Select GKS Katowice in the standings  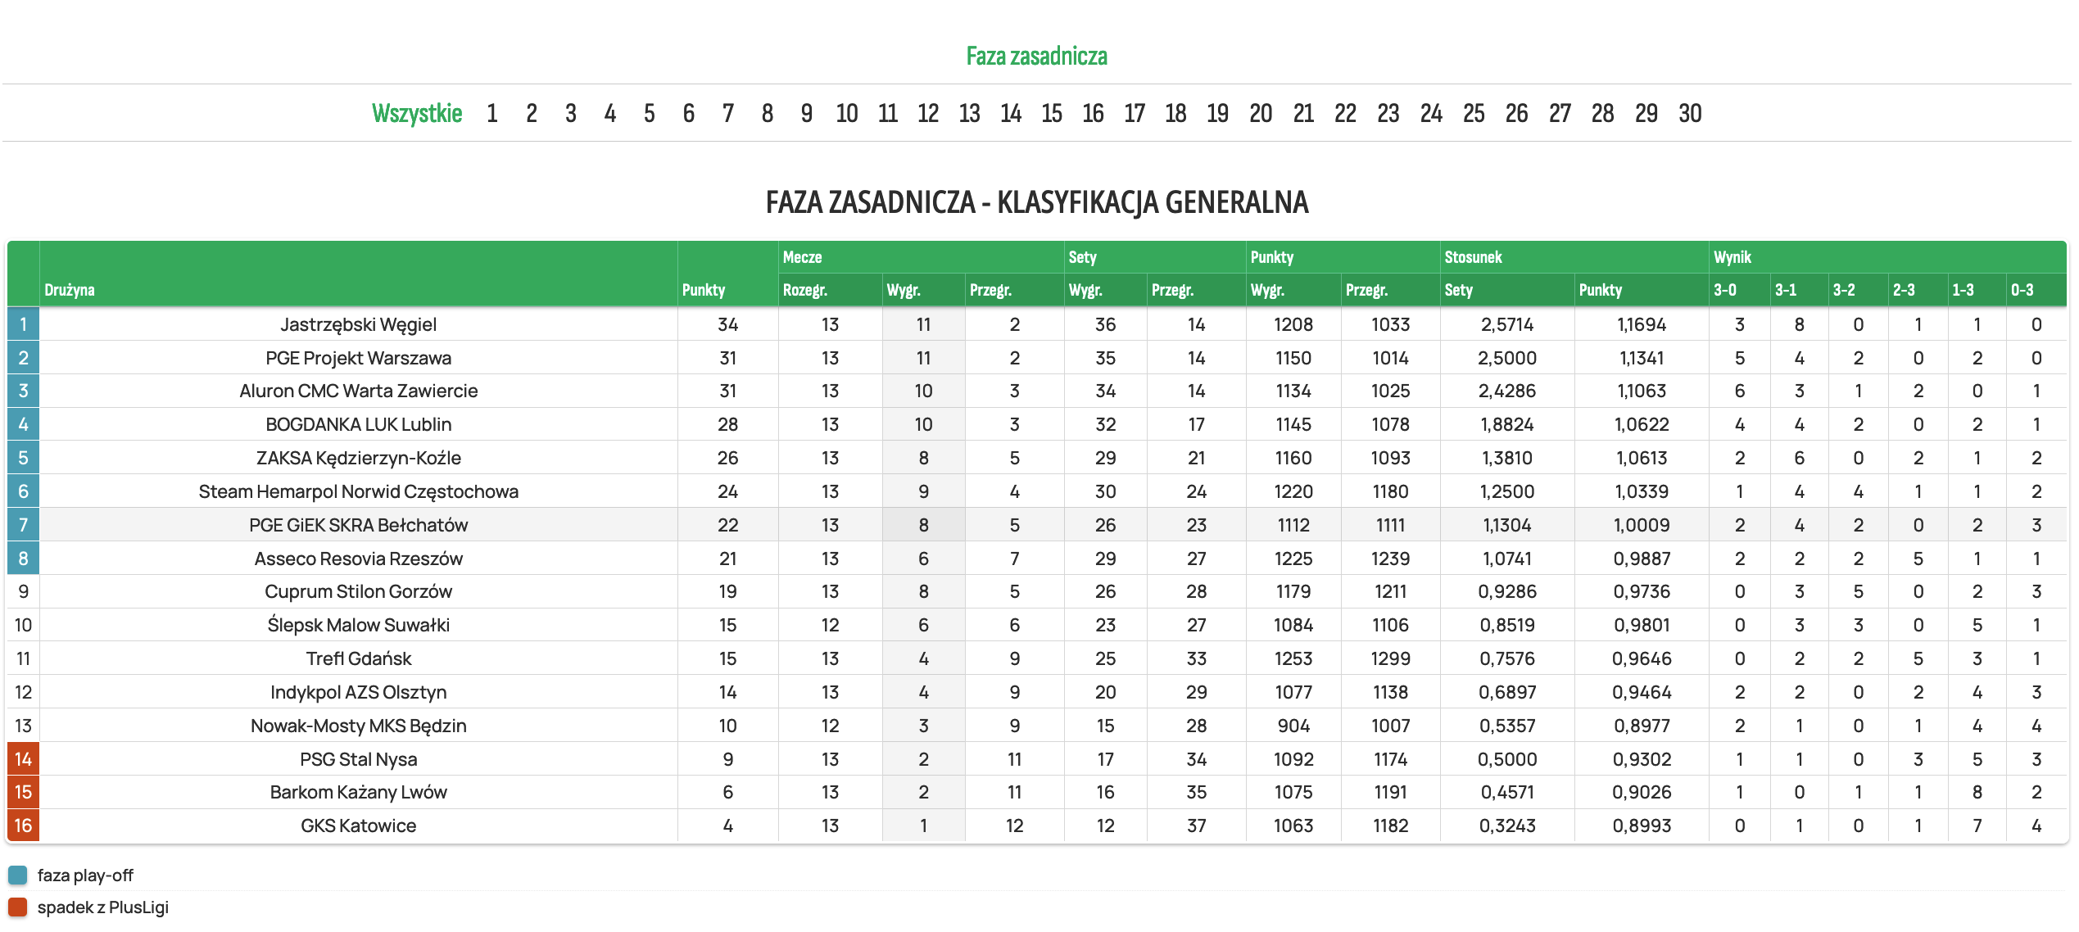[358, 826]
